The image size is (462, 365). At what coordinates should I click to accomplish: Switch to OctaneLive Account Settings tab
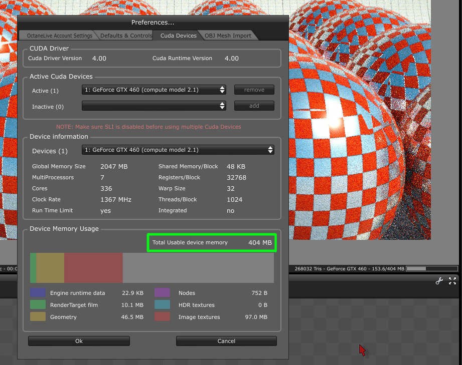tap(60, 36)
